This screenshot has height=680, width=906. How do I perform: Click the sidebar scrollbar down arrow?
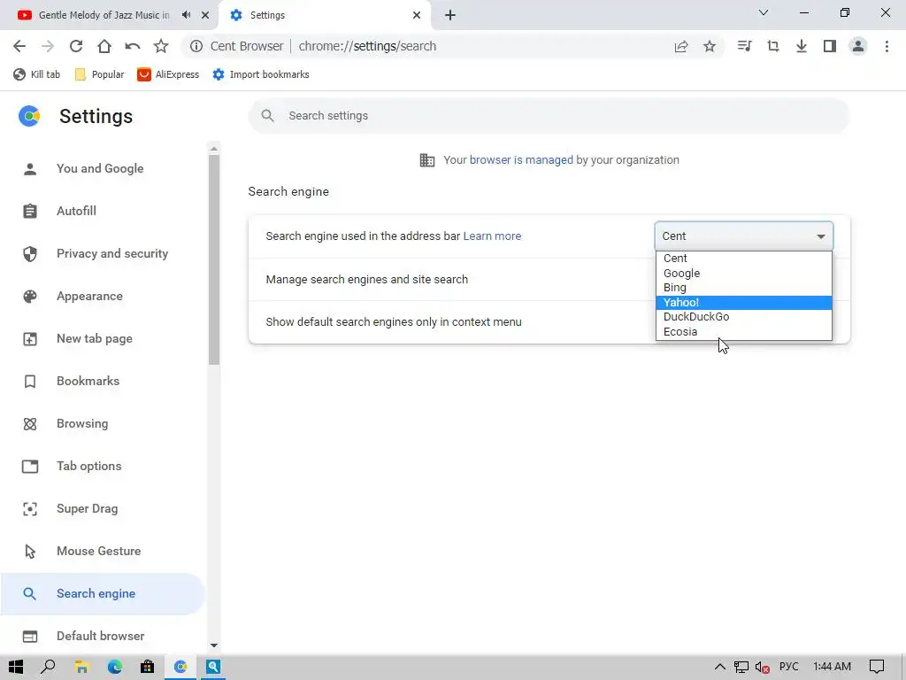point(214,645)
